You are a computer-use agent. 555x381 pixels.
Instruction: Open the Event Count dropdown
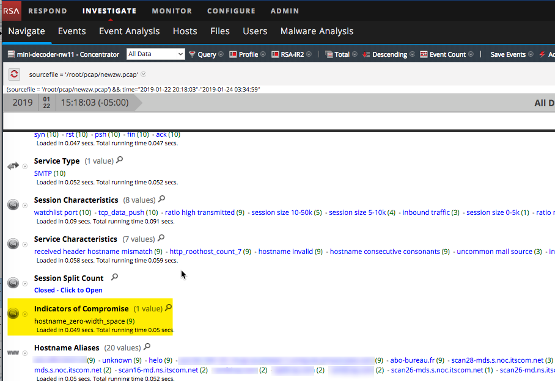coord(447,54)
